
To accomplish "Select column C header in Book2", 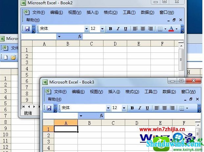I will [91, 44].
